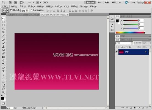Open History panel icon in dock

pos(112,25)
